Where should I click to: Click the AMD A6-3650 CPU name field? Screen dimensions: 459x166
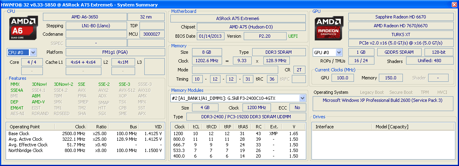[x=85, y=17]
